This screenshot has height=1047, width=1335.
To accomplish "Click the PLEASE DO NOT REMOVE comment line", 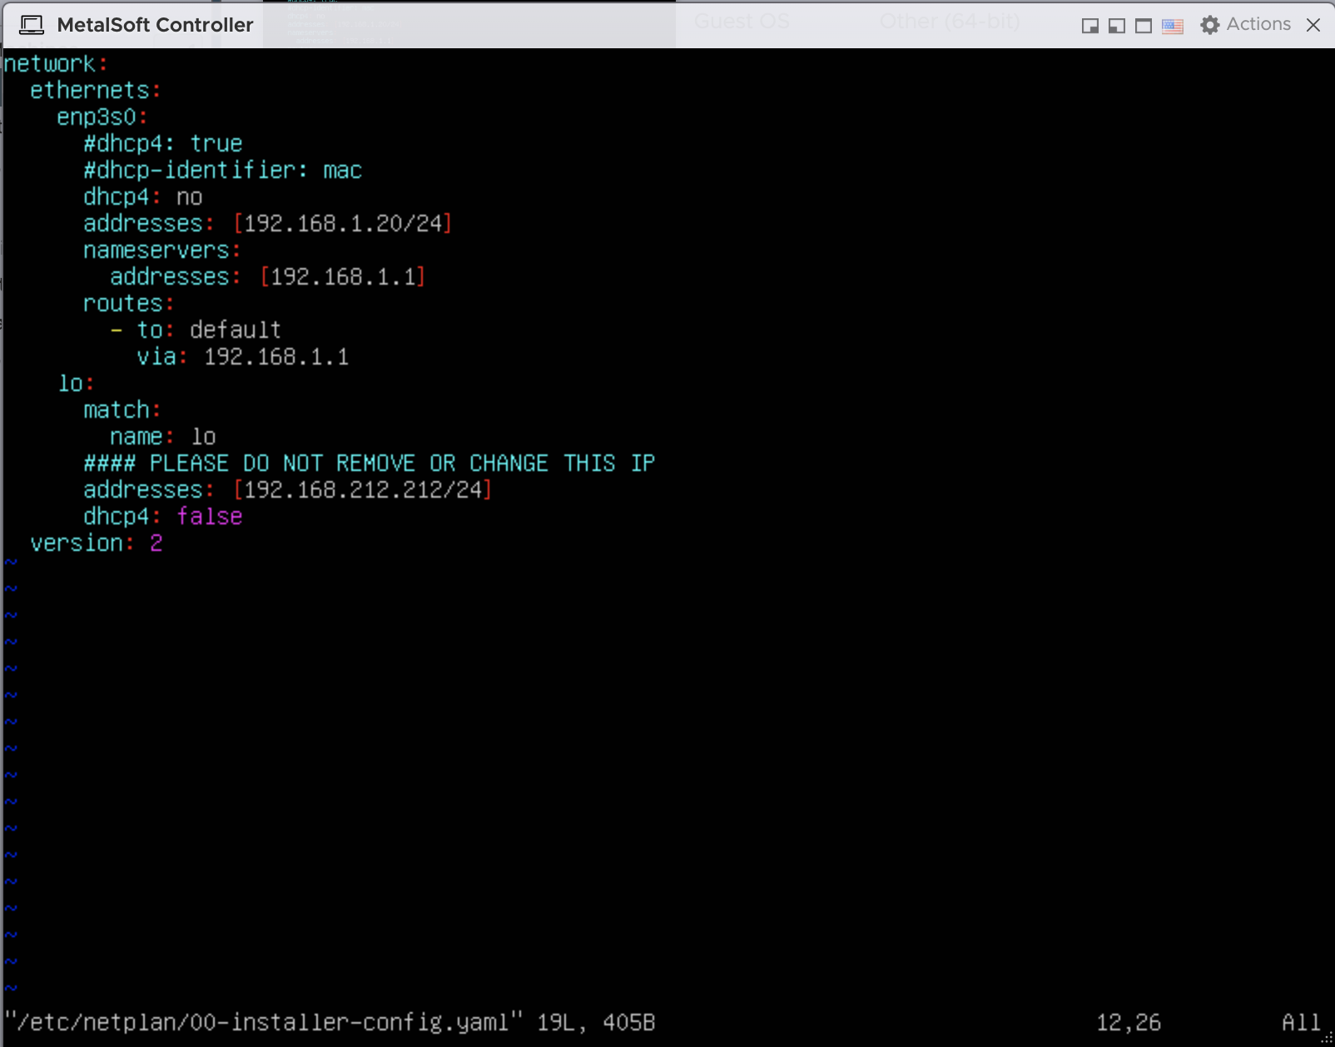I will click(369, 464).
